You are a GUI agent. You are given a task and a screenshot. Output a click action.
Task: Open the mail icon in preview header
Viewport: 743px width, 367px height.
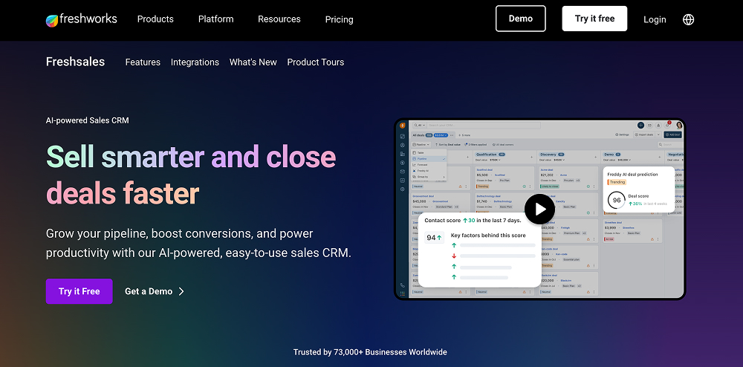649,126
